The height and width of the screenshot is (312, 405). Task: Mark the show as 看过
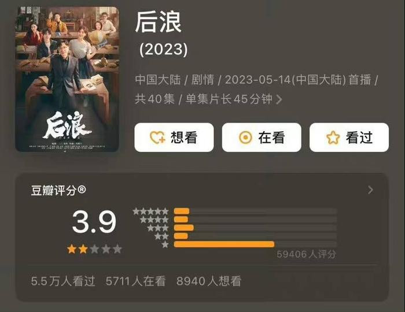(x=349, y=137)
